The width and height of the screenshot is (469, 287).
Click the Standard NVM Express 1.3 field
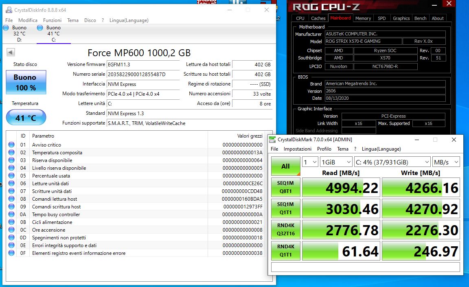tap(190, 114)
